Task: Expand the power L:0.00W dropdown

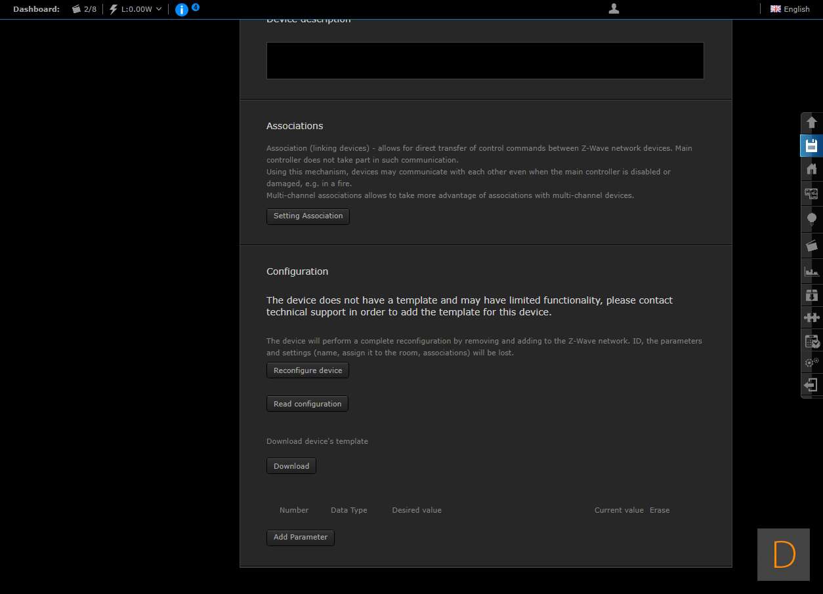Action: (x=137, y=9)
